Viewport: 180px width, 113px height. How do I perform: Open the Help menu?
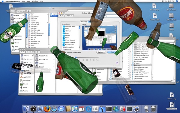point(41,1)
